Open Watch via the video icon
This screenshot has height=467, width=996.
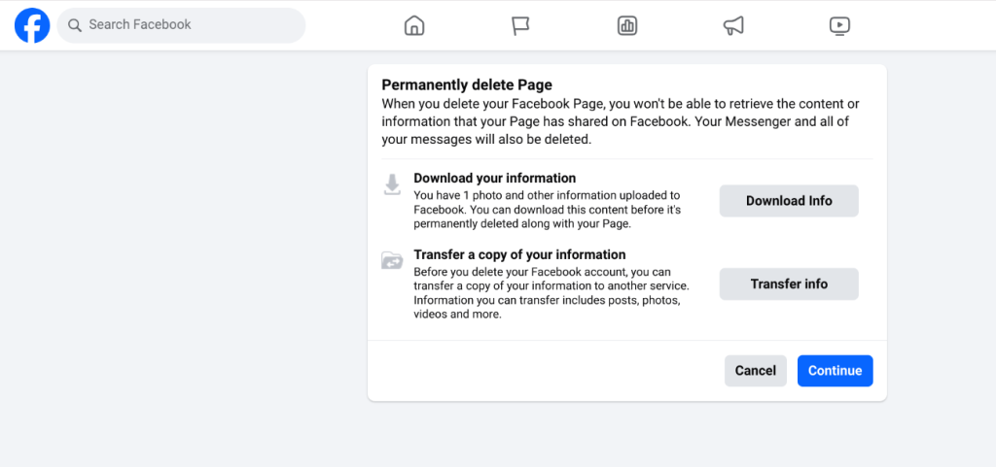point(839,25)
